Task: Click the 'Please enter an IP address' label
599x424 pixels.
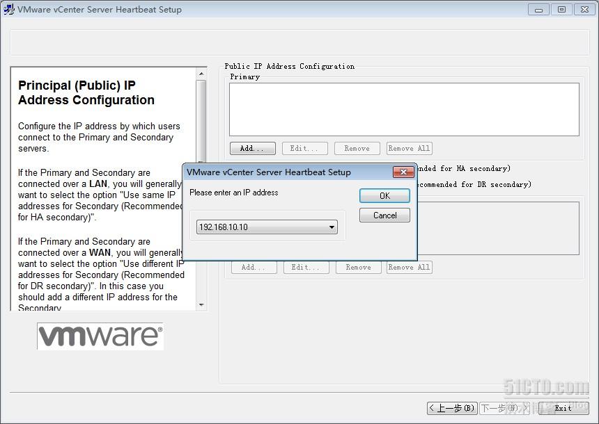Action: point(234,193)
